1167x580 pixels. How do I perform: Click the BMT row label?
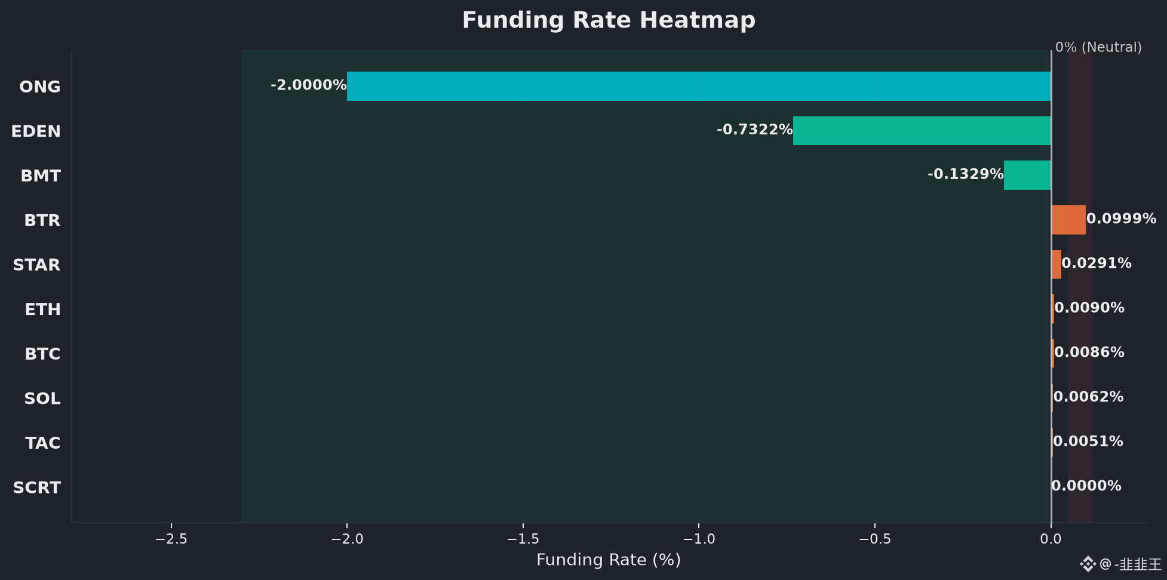point(41,176)
